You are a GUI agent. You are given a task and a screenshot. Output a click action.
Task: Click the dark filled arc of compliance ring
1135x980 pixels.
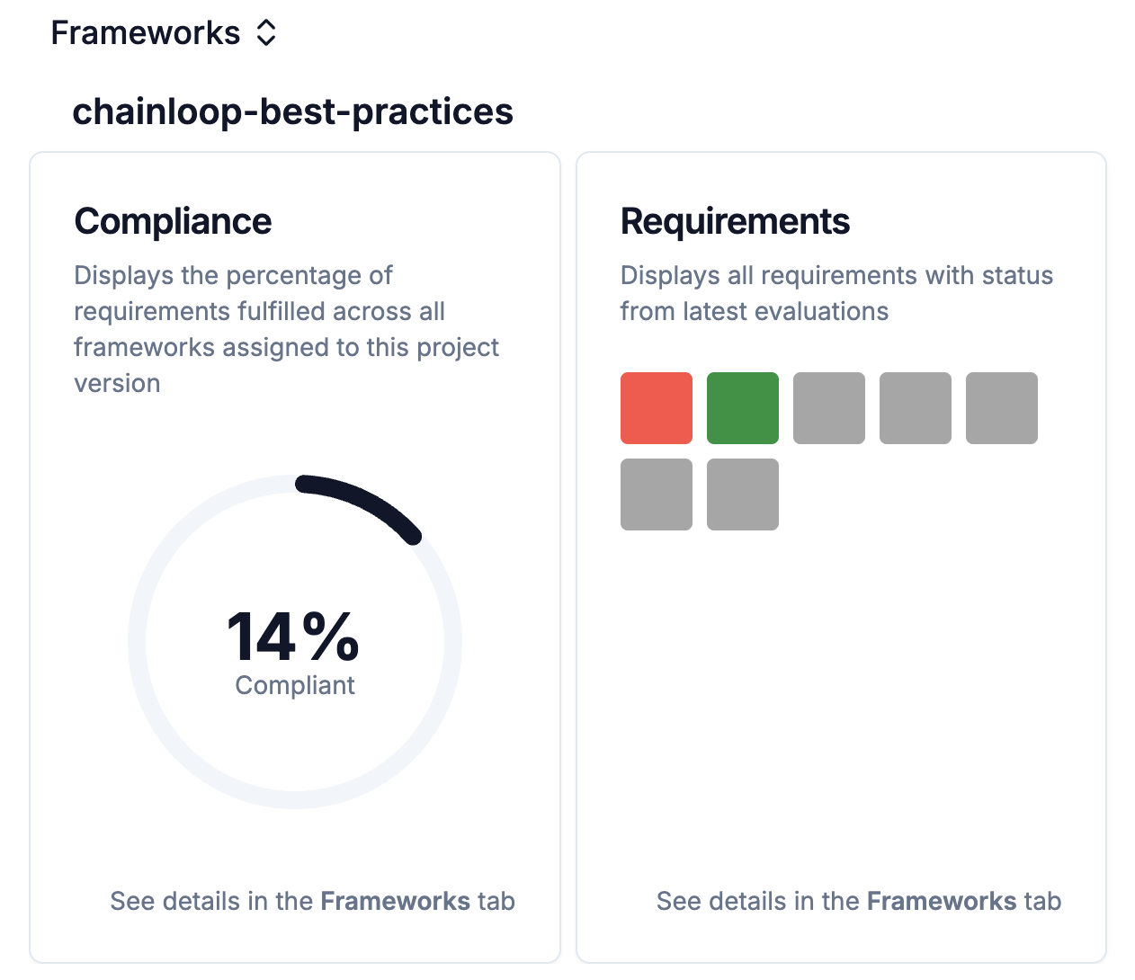click(x=369, y=502)
